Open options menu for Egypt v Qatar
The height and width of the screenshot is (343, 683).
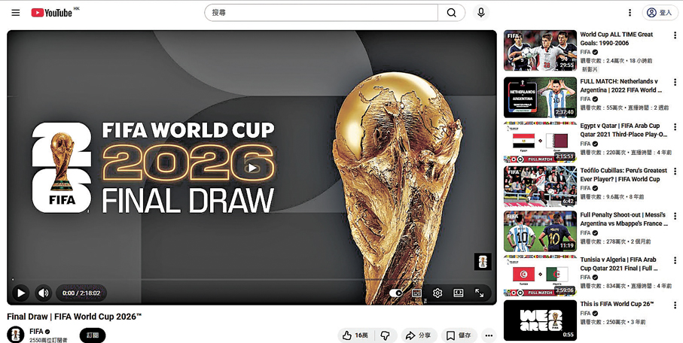[675, 126]
